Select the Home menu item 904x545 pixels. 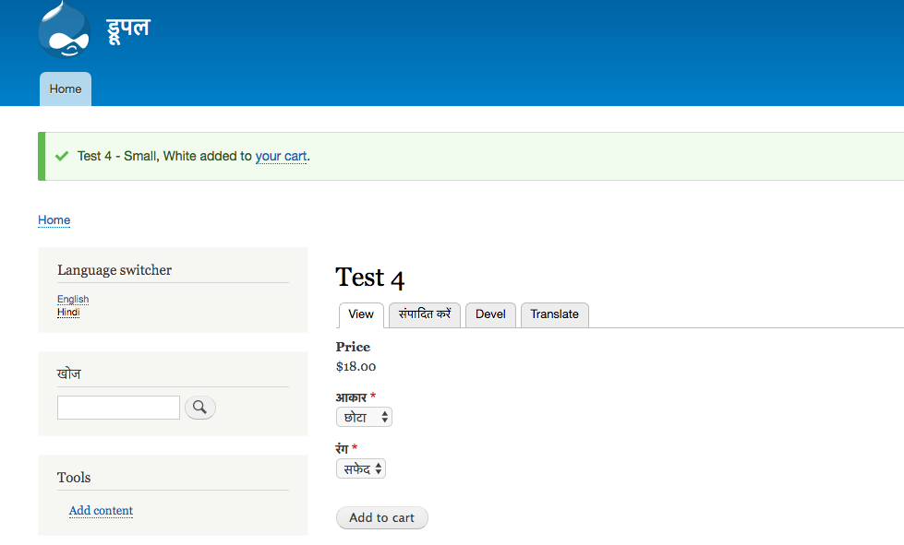click(x=65, y=89)
